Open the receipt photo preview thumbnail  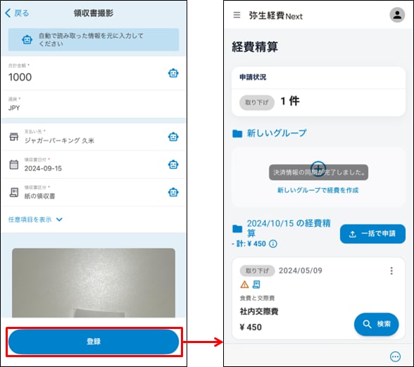pyautogui.click(x=94, y=282)
